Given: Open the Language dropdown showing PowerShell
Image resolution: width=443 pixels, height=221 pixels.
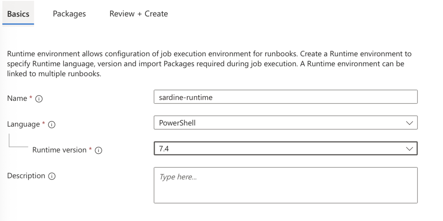Looking at the screenshot, I should coord(286,123).
